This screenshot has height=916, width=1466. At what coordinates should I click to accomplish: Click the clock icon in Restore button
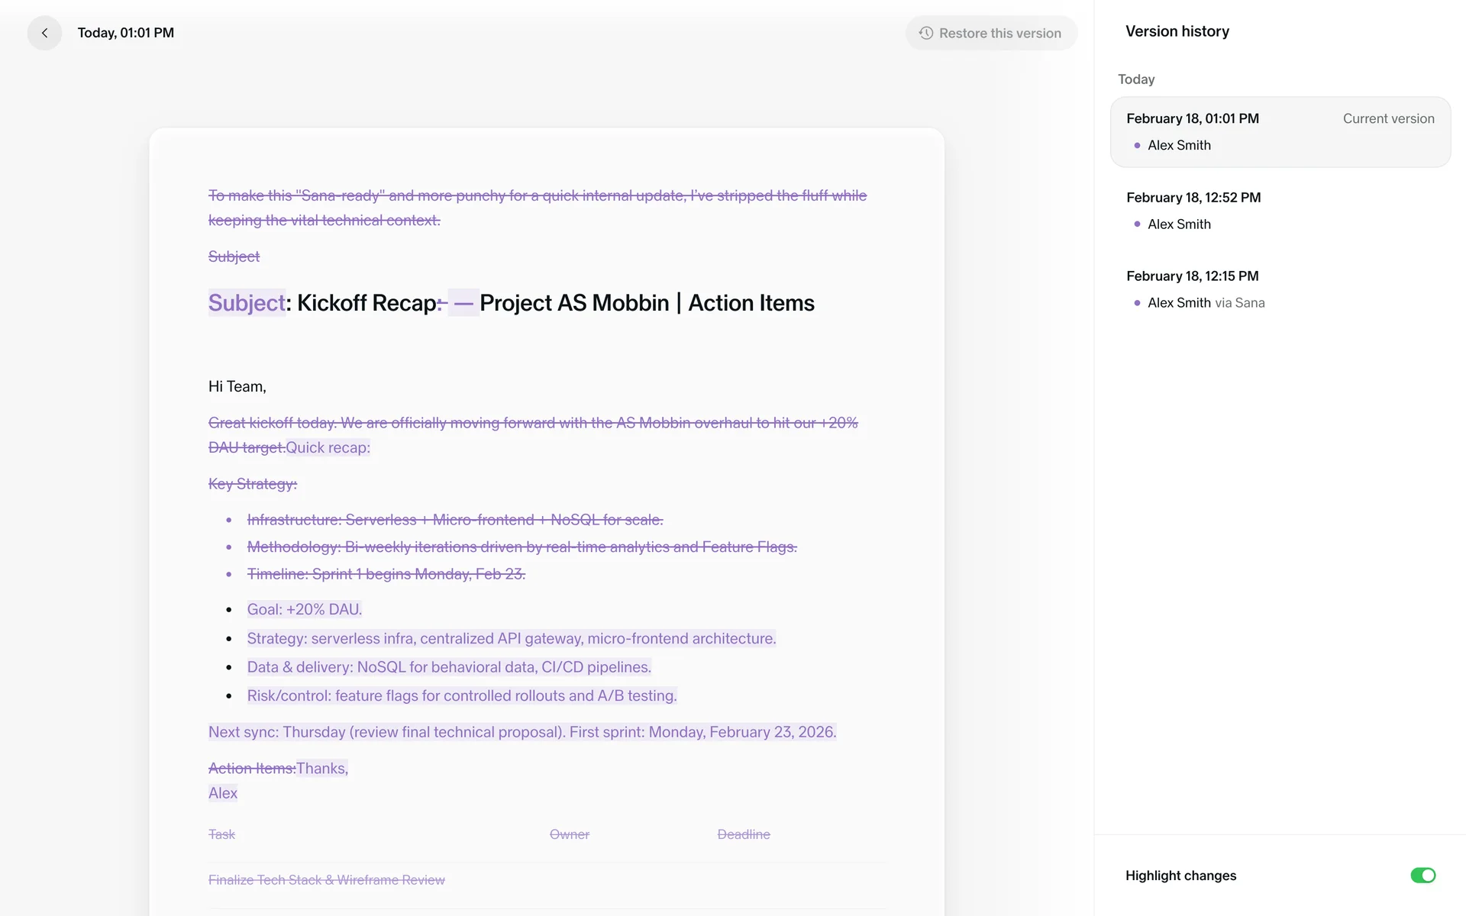(926, 33)
